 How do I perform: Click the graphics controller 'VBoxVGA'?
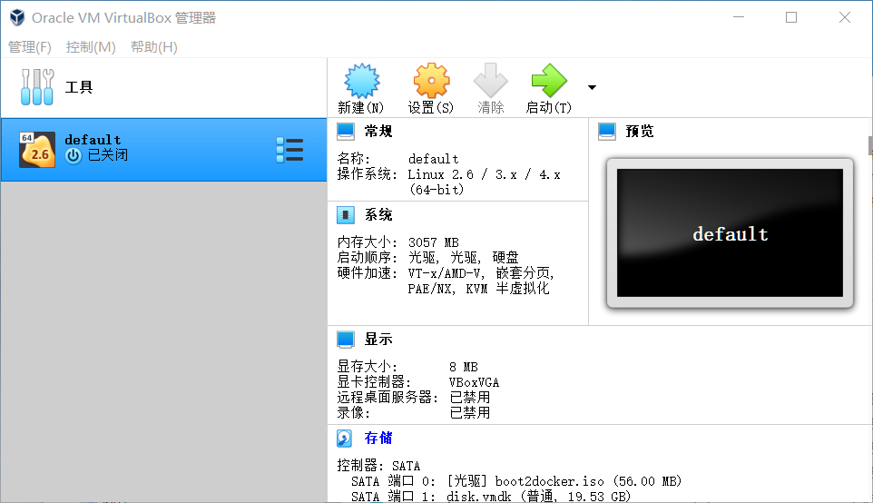point(475,382)
